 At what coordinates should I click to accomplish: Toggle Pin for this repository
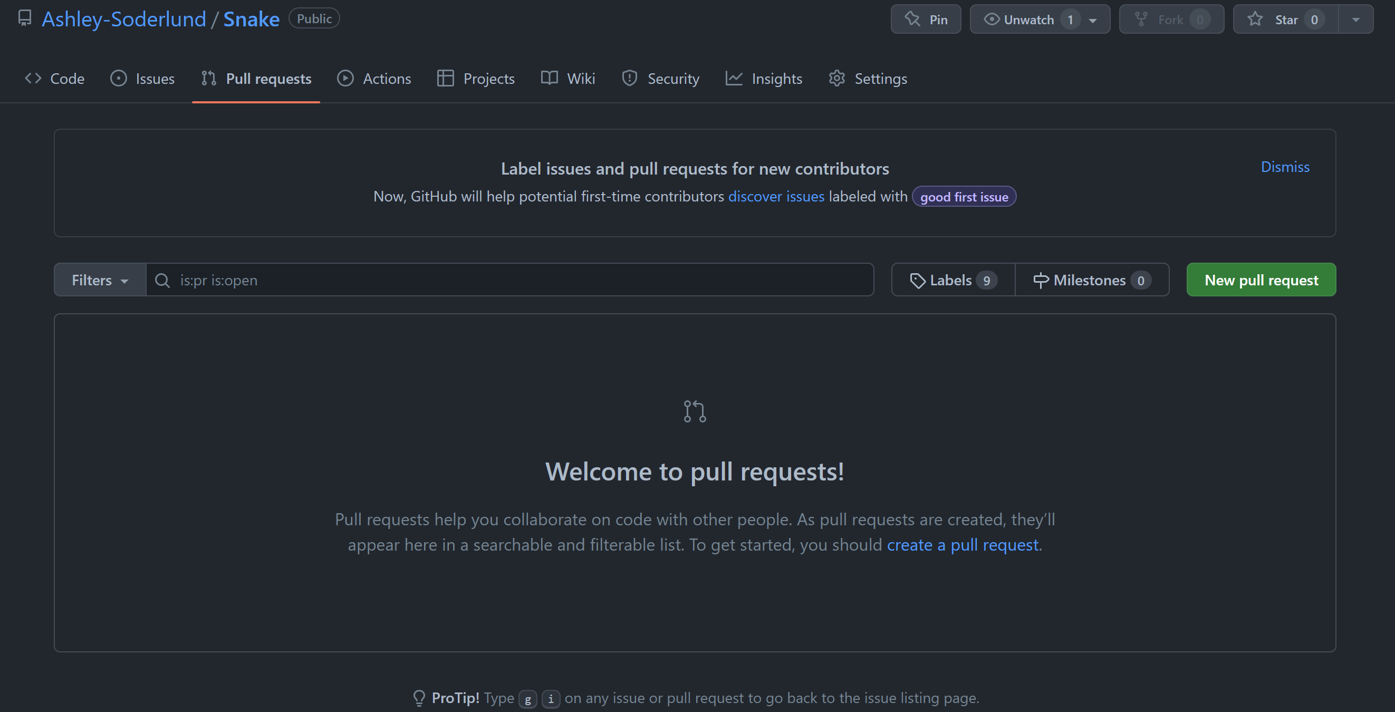pos(926,19)
